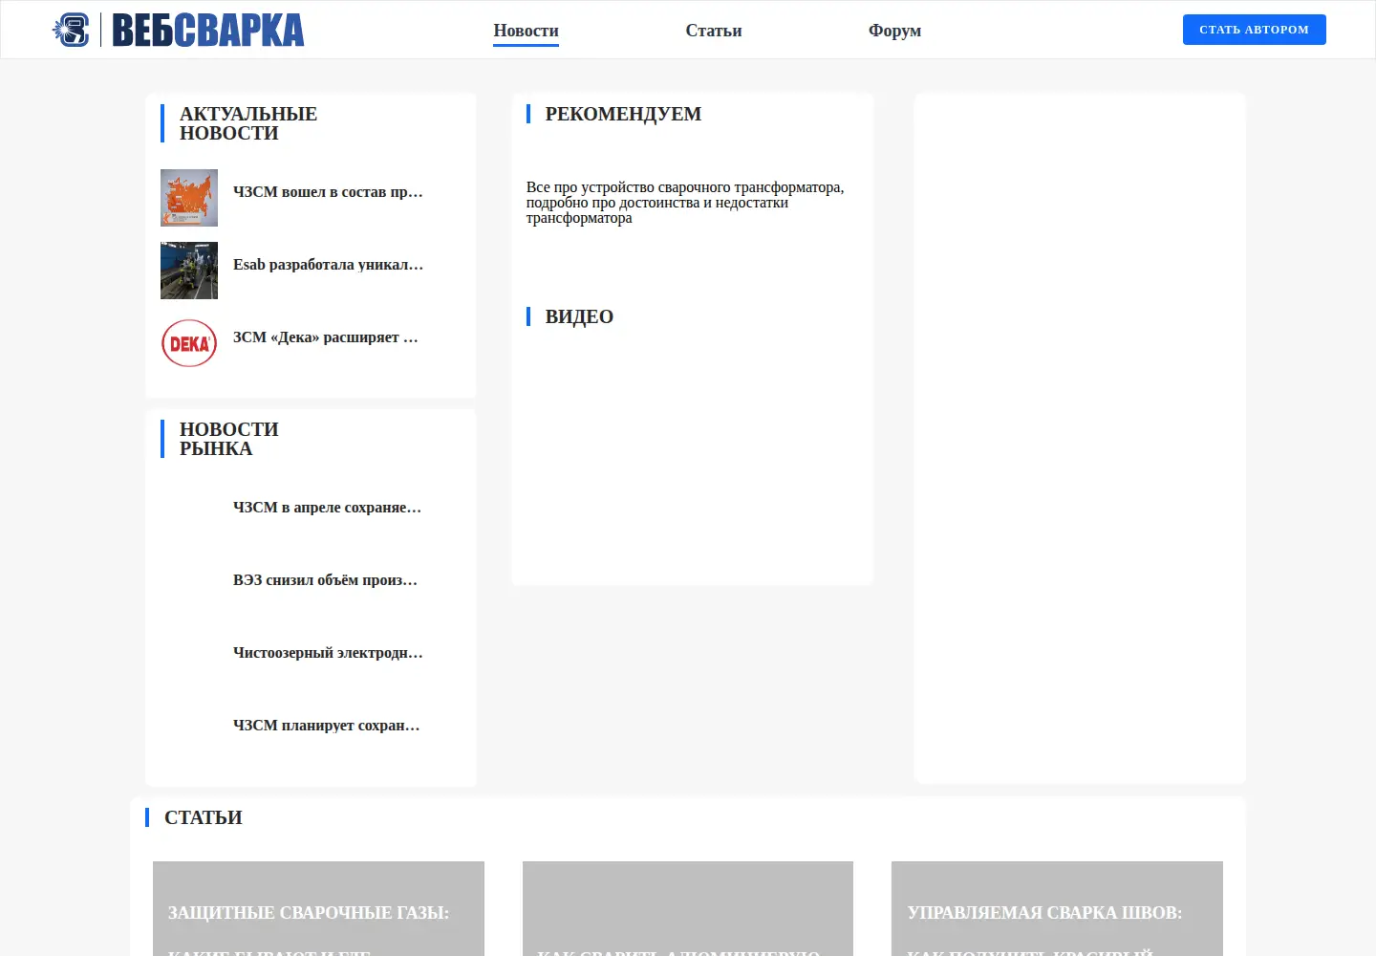Open news 'Esab разработала уникал…'

(x=328, y=265)
